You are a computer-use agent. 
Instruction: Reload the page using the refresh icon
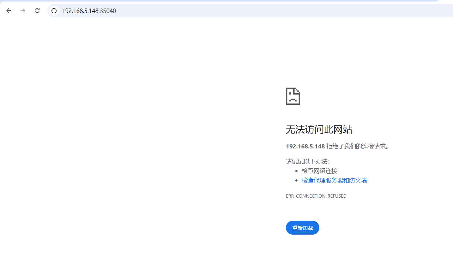click(37, 11)
